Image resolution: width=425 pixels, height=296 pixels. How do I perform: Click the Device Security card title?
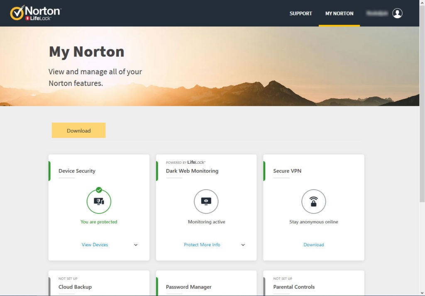click(77, 171)
